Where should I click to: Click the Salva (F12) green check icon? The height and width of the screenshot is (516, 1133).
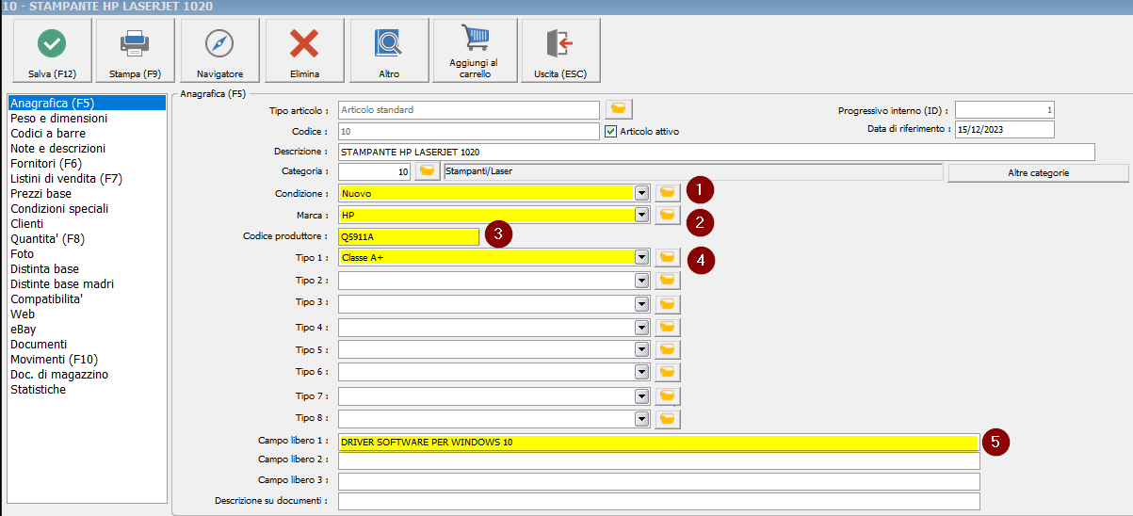tap(51, 43)
